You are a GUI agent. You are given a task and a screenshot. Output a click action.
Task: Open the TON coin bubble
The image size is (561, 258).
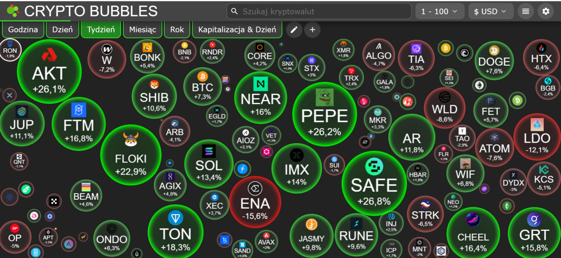[175, 232]
